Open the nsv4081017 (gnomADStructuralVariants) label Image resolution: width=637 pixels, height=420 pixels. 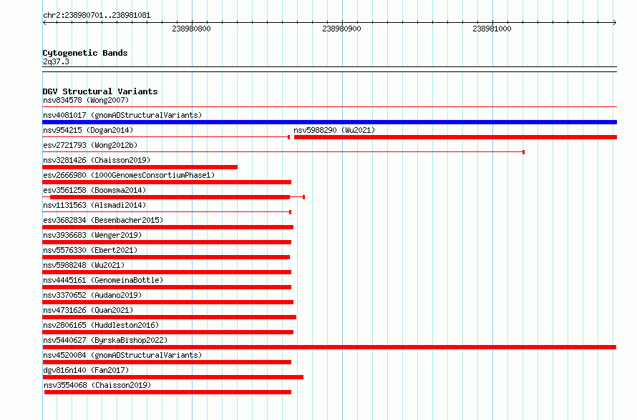(x=122, y=115)
